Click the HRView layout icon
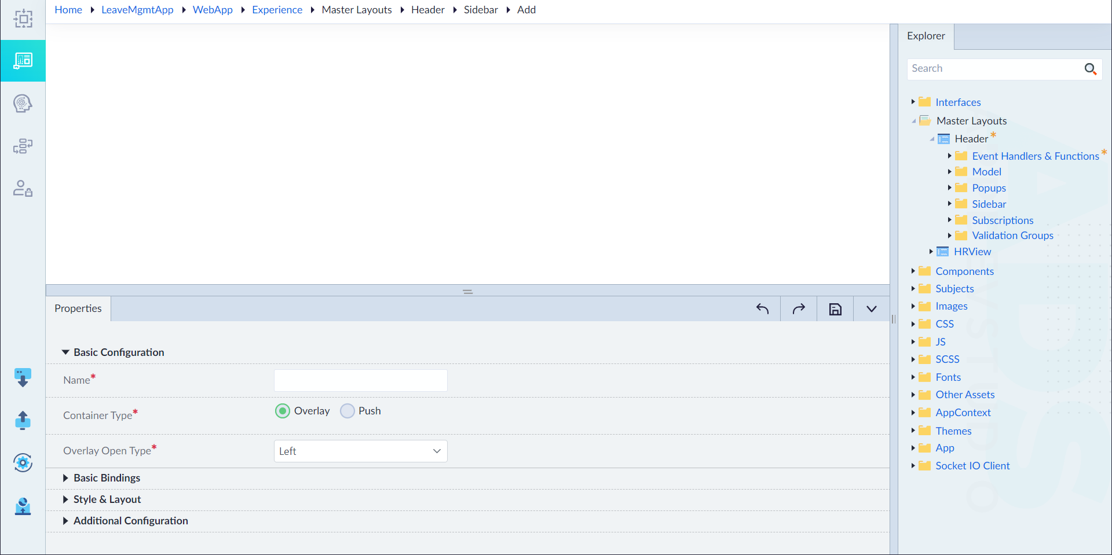 (943, 252)
